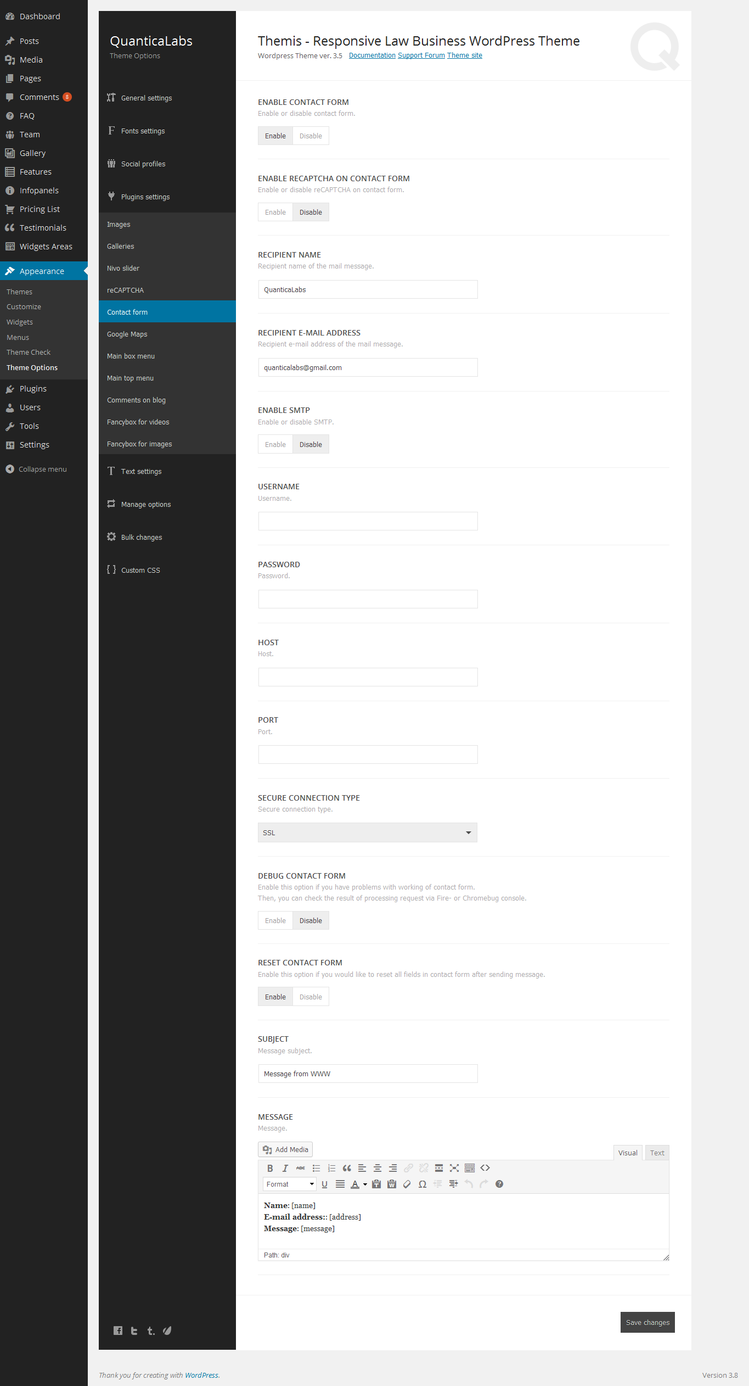Image resolution: width=749 pixels, height=1386 pixels.
Task: Open the editor help icon
Action: click(499, 1184)
